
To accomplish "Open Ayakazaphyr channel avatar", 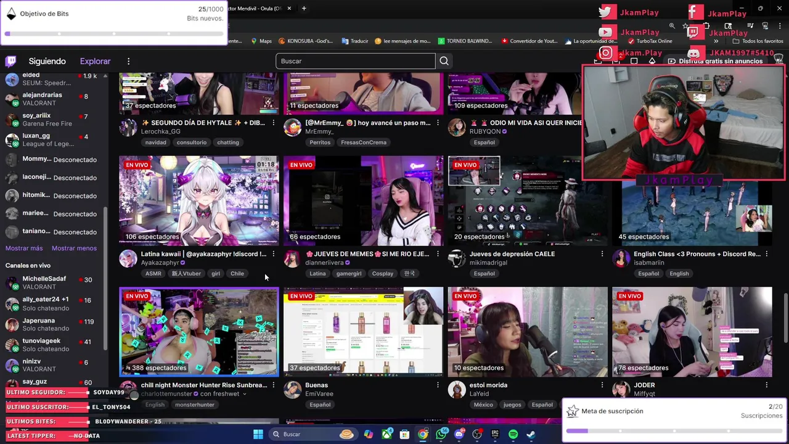I will pos(128,258).
